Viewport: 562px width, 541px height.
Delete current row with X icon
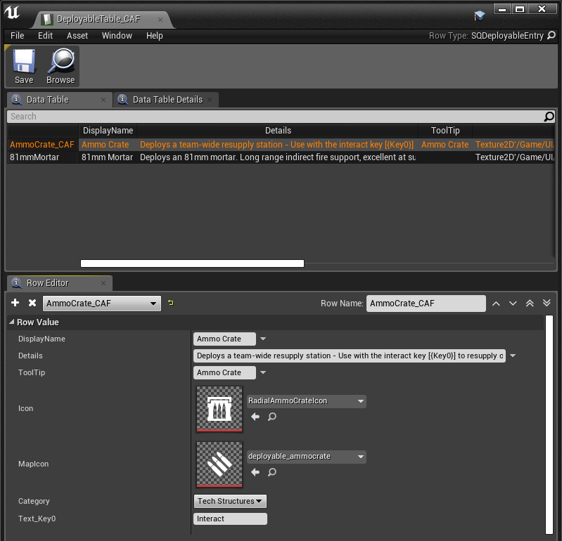(x=32, y=303)
